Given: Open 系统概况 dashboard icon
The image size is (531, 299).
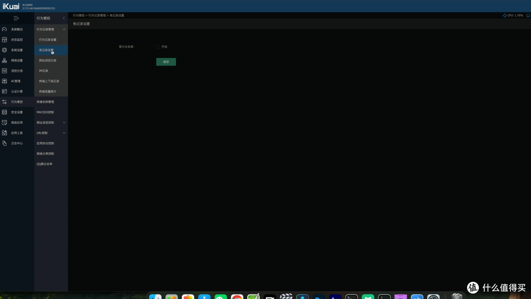Looking at the screenshot, I should 4,30.
